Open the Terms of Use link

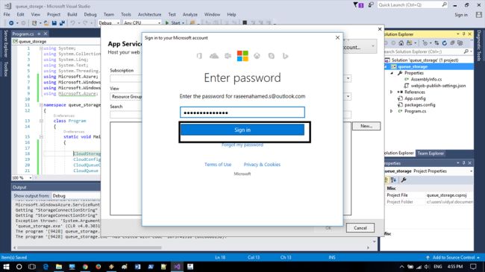[x=218, y=165]
